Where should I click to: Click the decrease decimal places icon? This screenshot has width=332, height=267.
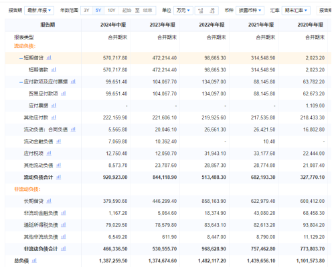[x=212, y=11]
